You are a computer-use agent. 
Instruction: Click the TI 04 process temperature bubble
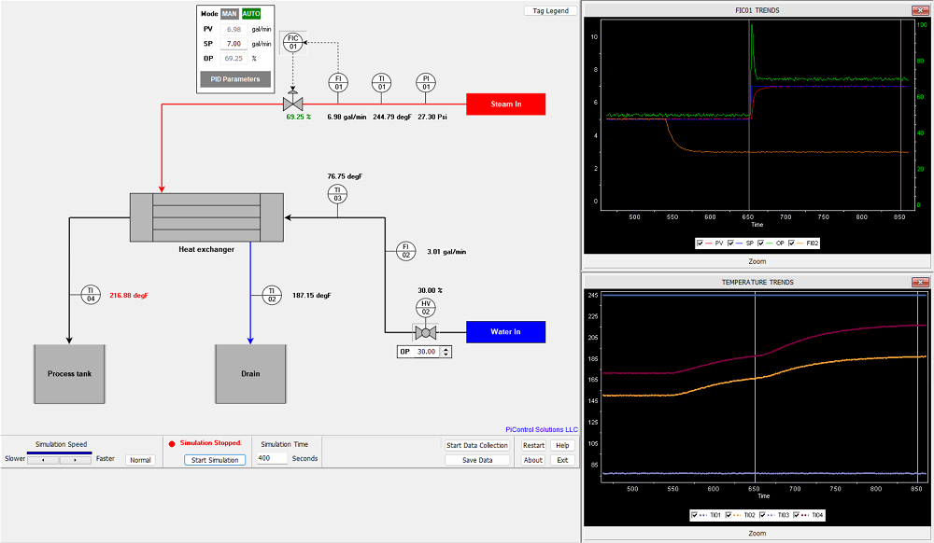click(x=91, y=295)
